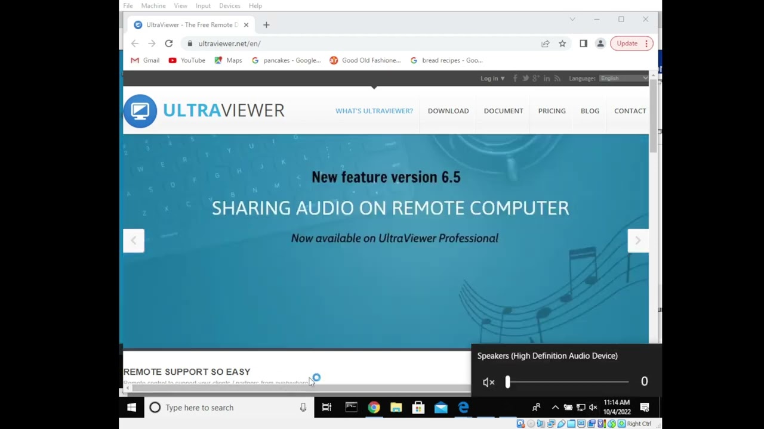Open the RSS feed icon

pyautogui.click(x=557, y=79)
